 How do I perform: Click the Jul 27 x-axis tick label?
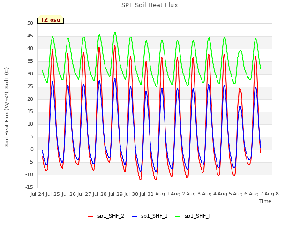(x=84, y=194)
